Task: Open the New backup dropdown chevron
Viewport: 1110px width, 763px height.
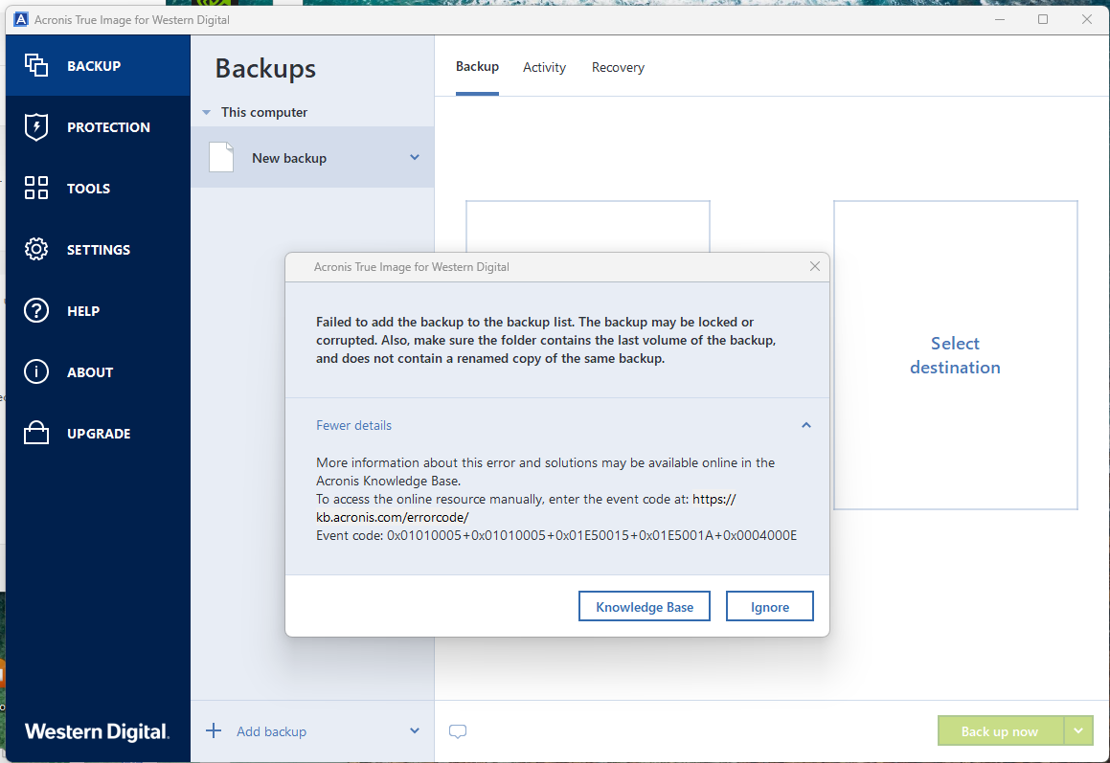Action: point(415,157)
